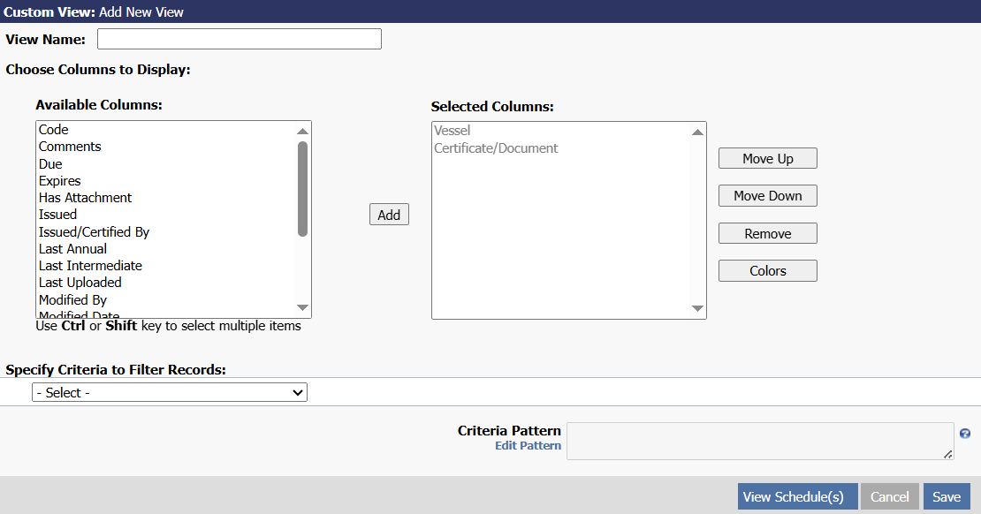Click the help icon beside Criteria Pattern
The height and width of the screenshot is (514, 981).
click(965, 434)
